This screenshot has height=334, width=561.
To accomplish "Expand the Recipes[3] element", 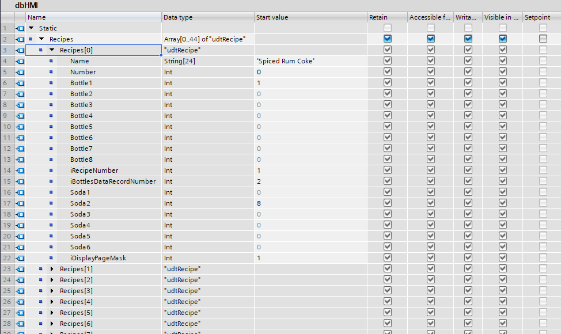I will click(x=52, y=291).
